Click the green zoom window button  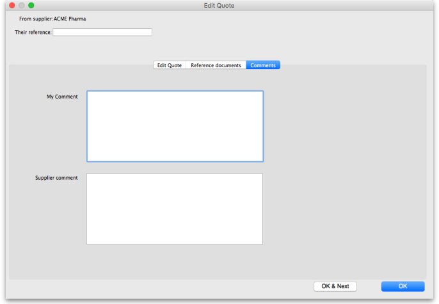pyautogui.click(x=31, y=5)
